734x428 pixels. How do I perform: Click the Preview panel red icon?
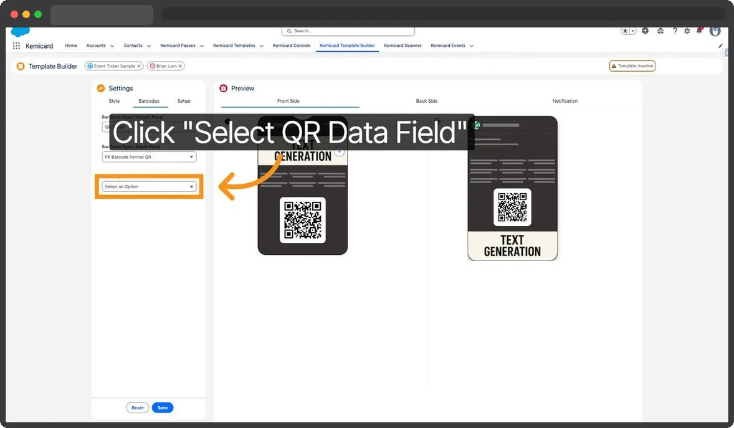(x=223, y=88)
